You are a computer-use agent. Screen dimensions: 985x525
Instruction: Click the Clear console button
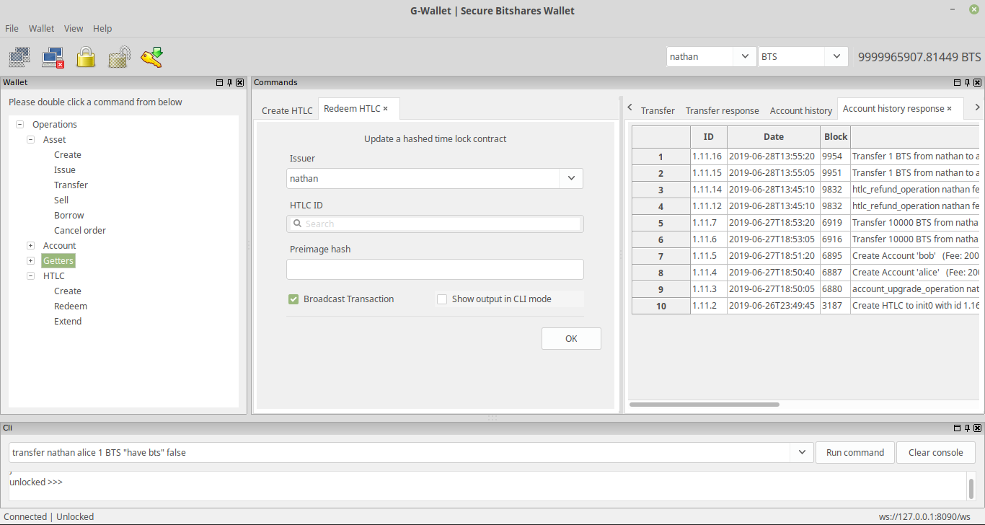[936, 453]
